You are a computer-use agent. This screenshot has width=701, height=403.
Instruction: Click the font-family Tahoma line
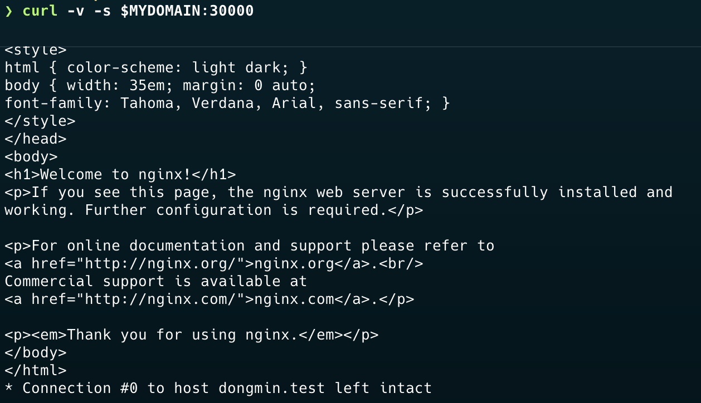pyautogui.click(x=227, y=103)
